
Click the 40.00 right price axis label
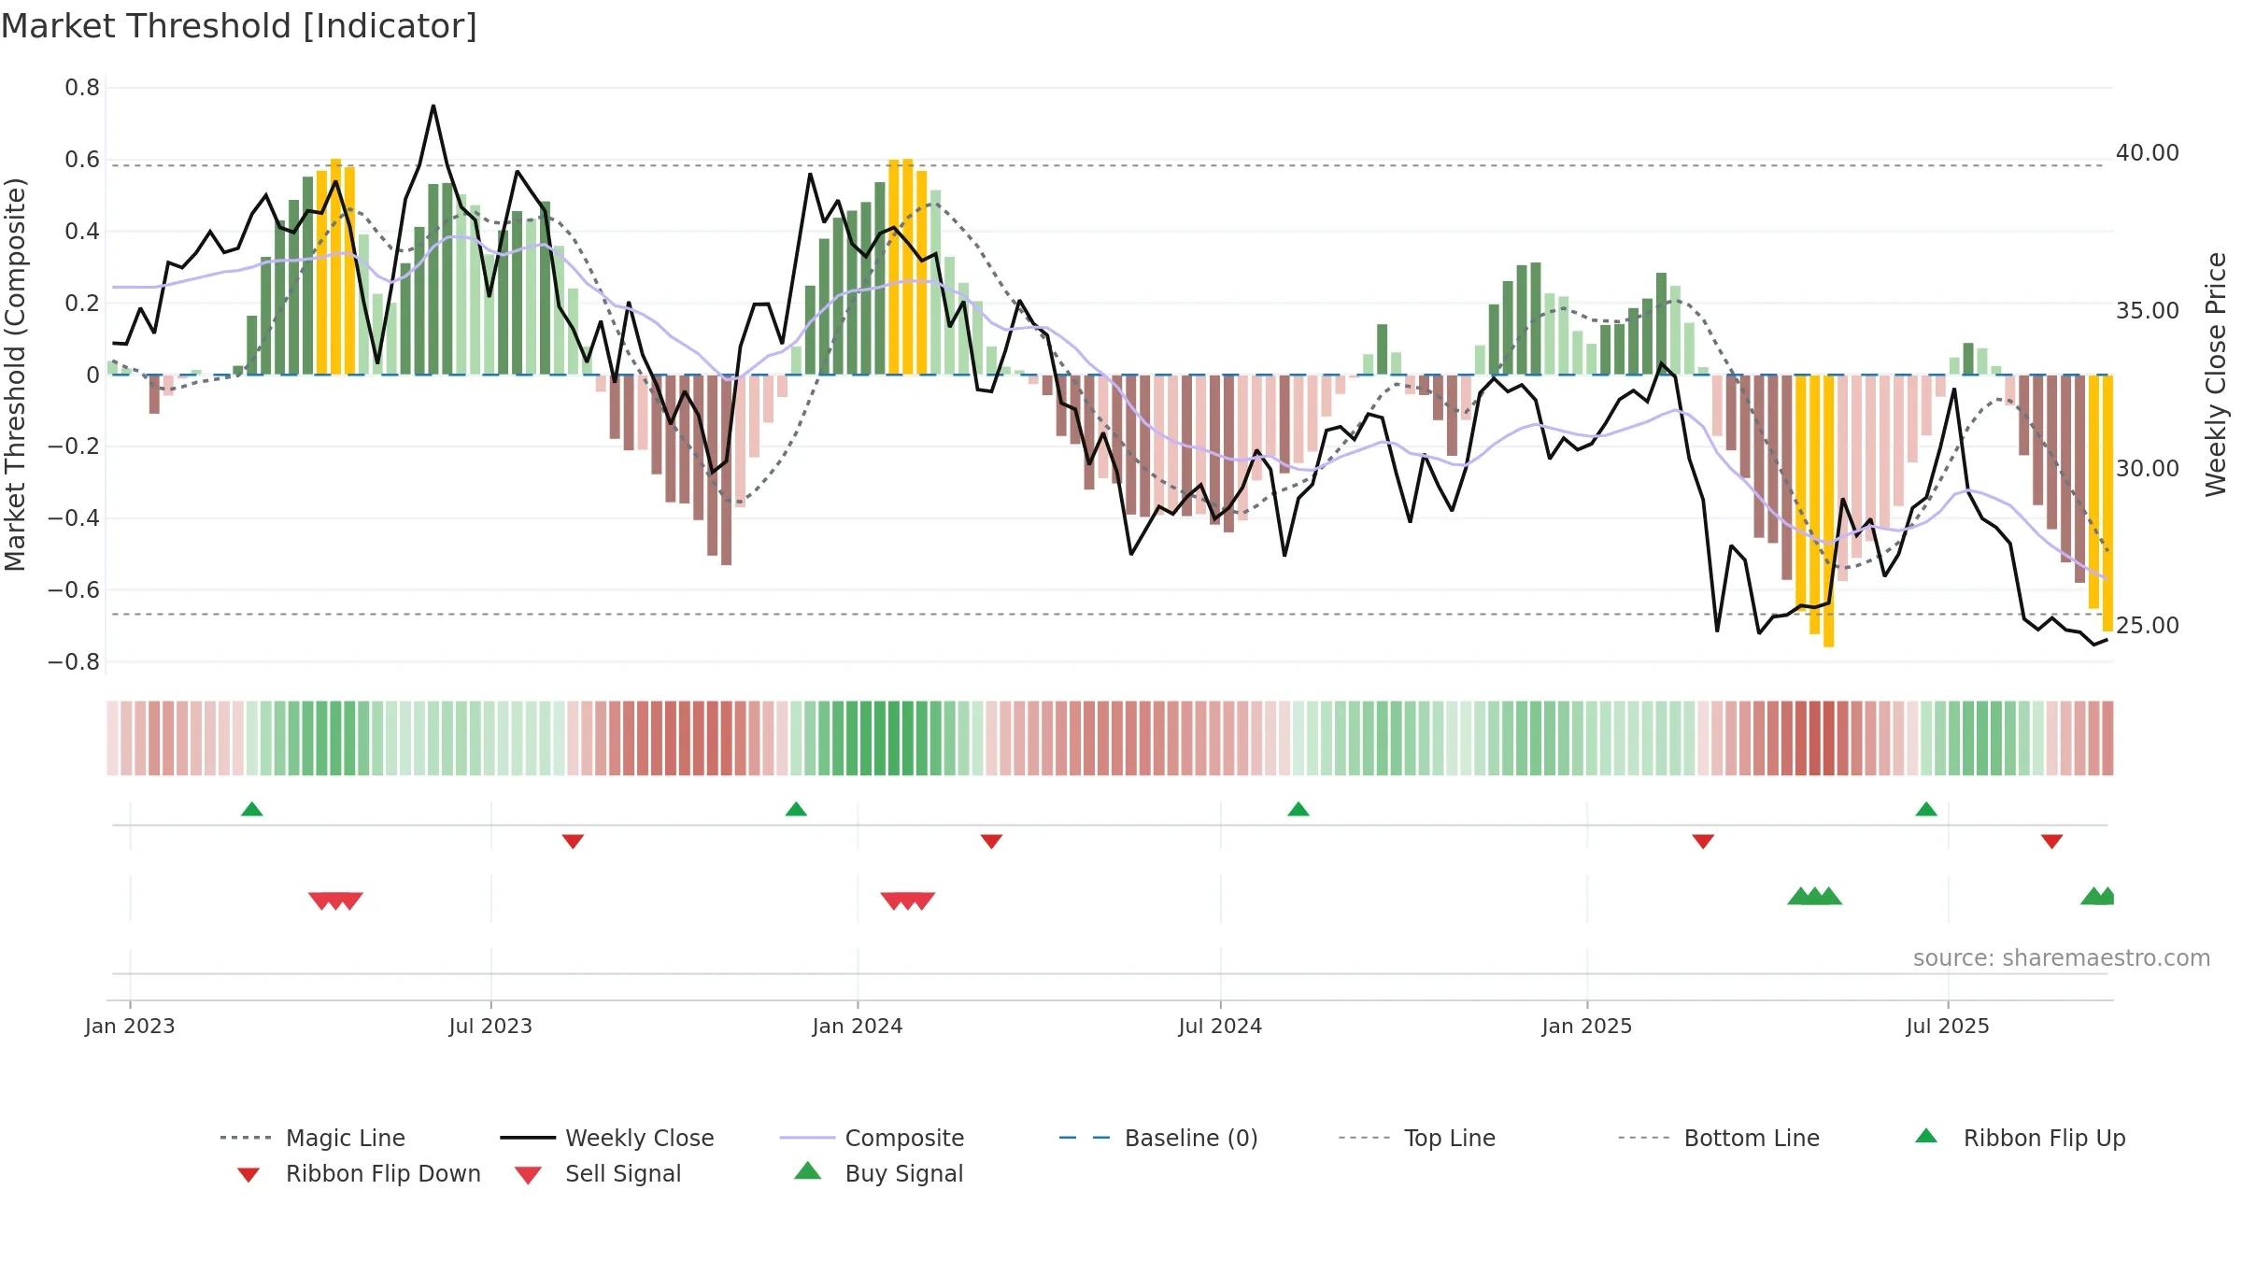(2148, 153)
